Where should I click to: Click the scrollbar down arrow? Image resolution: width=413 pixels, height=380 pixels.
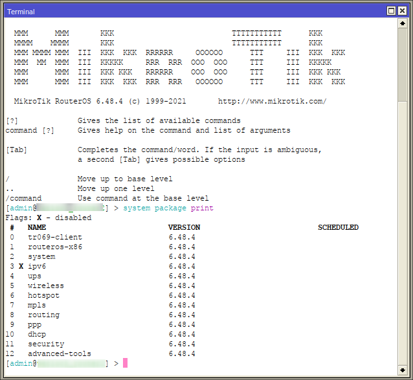(403, 363)
